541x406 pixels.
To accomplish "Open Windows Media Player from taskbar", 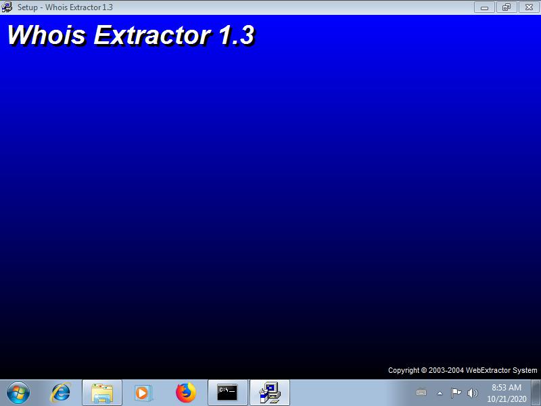I will click(143, 393).
